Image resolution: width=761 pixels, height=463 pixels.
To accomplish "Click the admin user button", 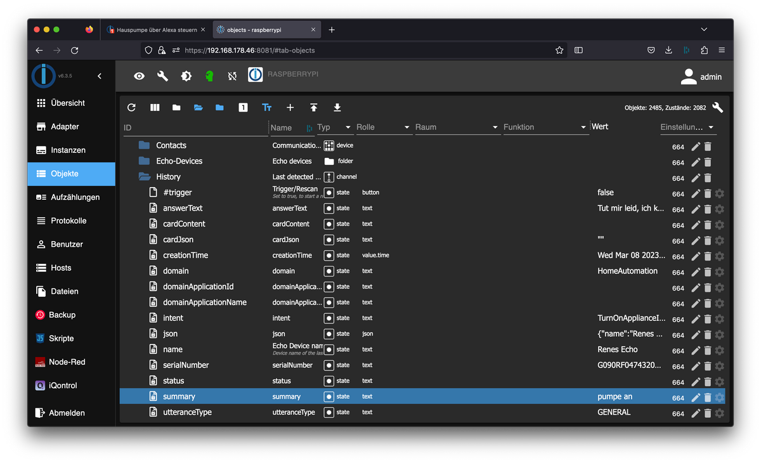I will click(x=701, y=77).
